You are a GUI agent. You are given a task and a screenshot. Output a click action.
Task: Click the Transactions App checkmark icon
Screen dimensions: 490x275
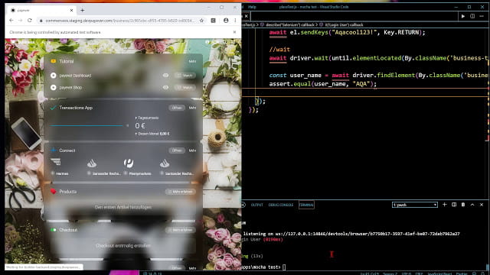[53, 108]
